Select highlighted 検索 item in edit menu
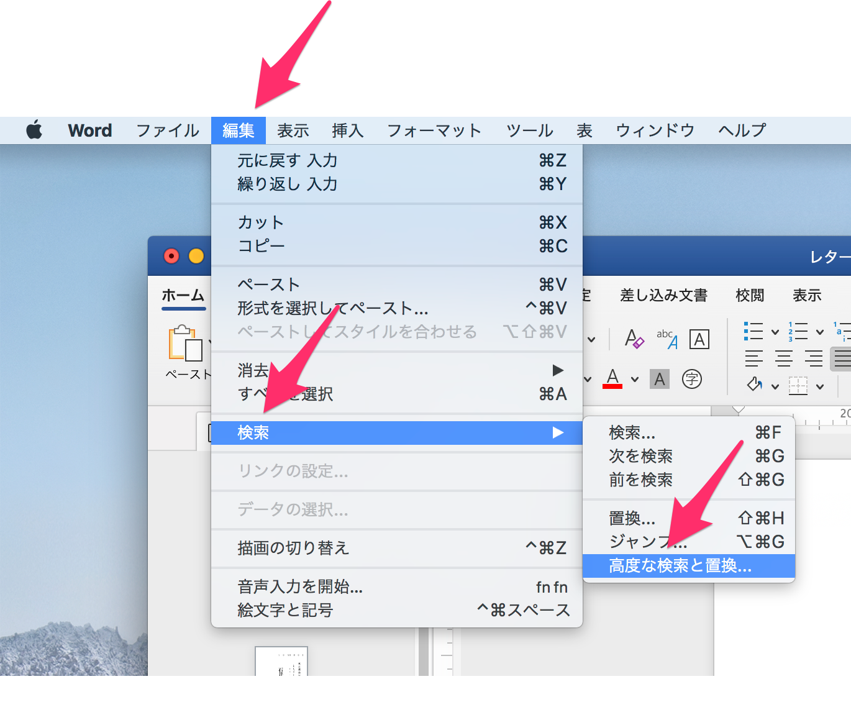The height and width of the screenshot is (702, 851). click(397, 432)
